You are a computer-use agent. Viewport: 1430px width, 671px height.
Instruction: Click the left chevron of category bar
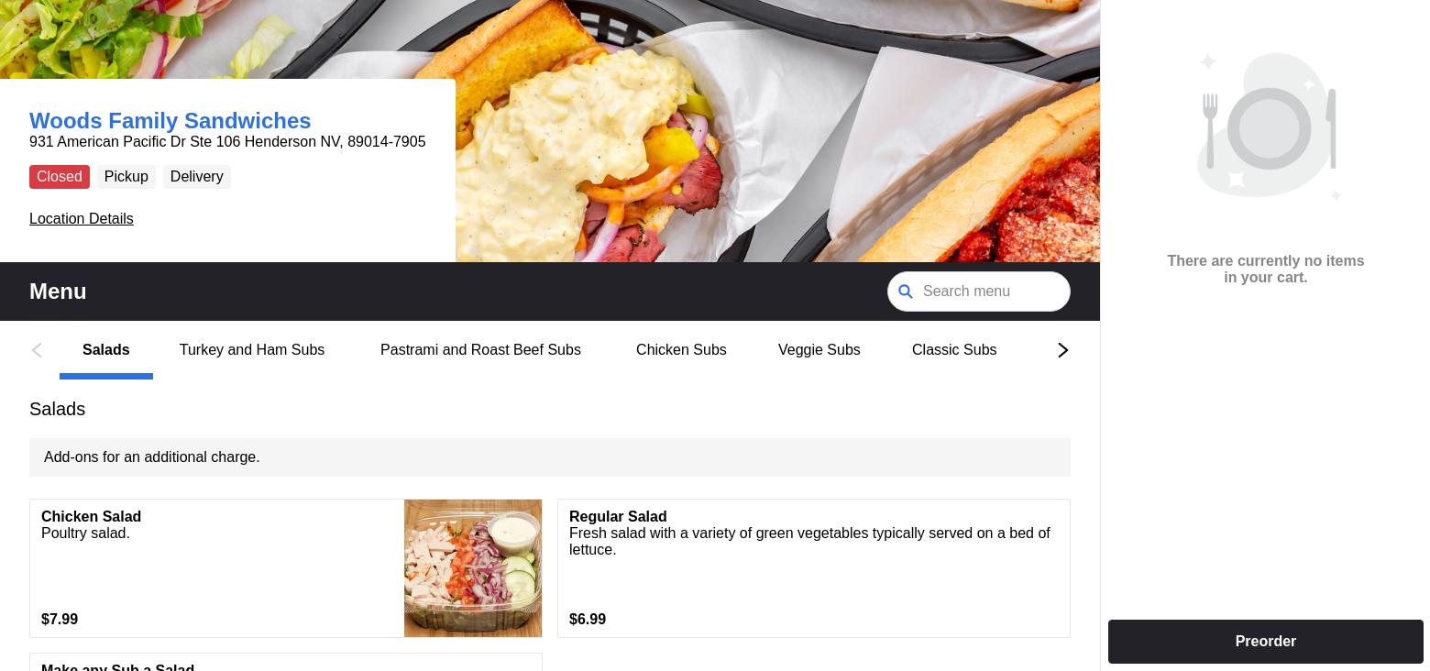(37, 350)
